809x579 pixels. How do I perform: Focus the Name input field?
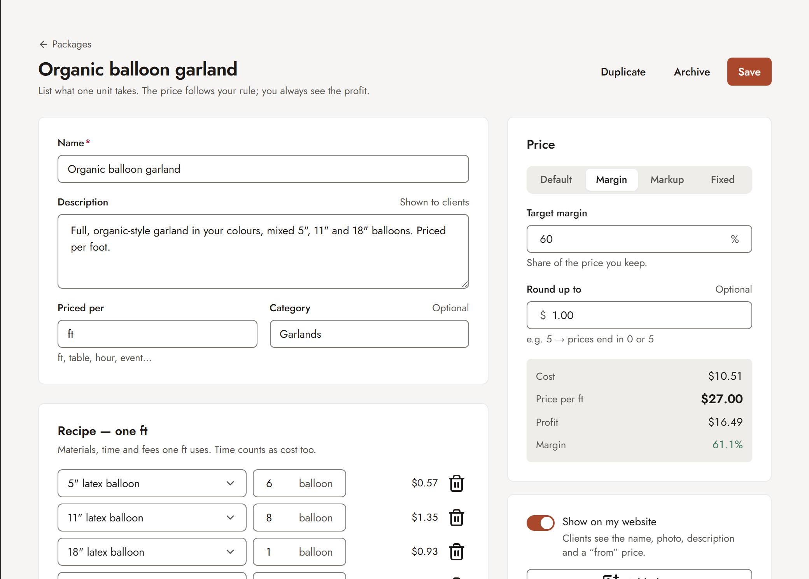point(263,169)
